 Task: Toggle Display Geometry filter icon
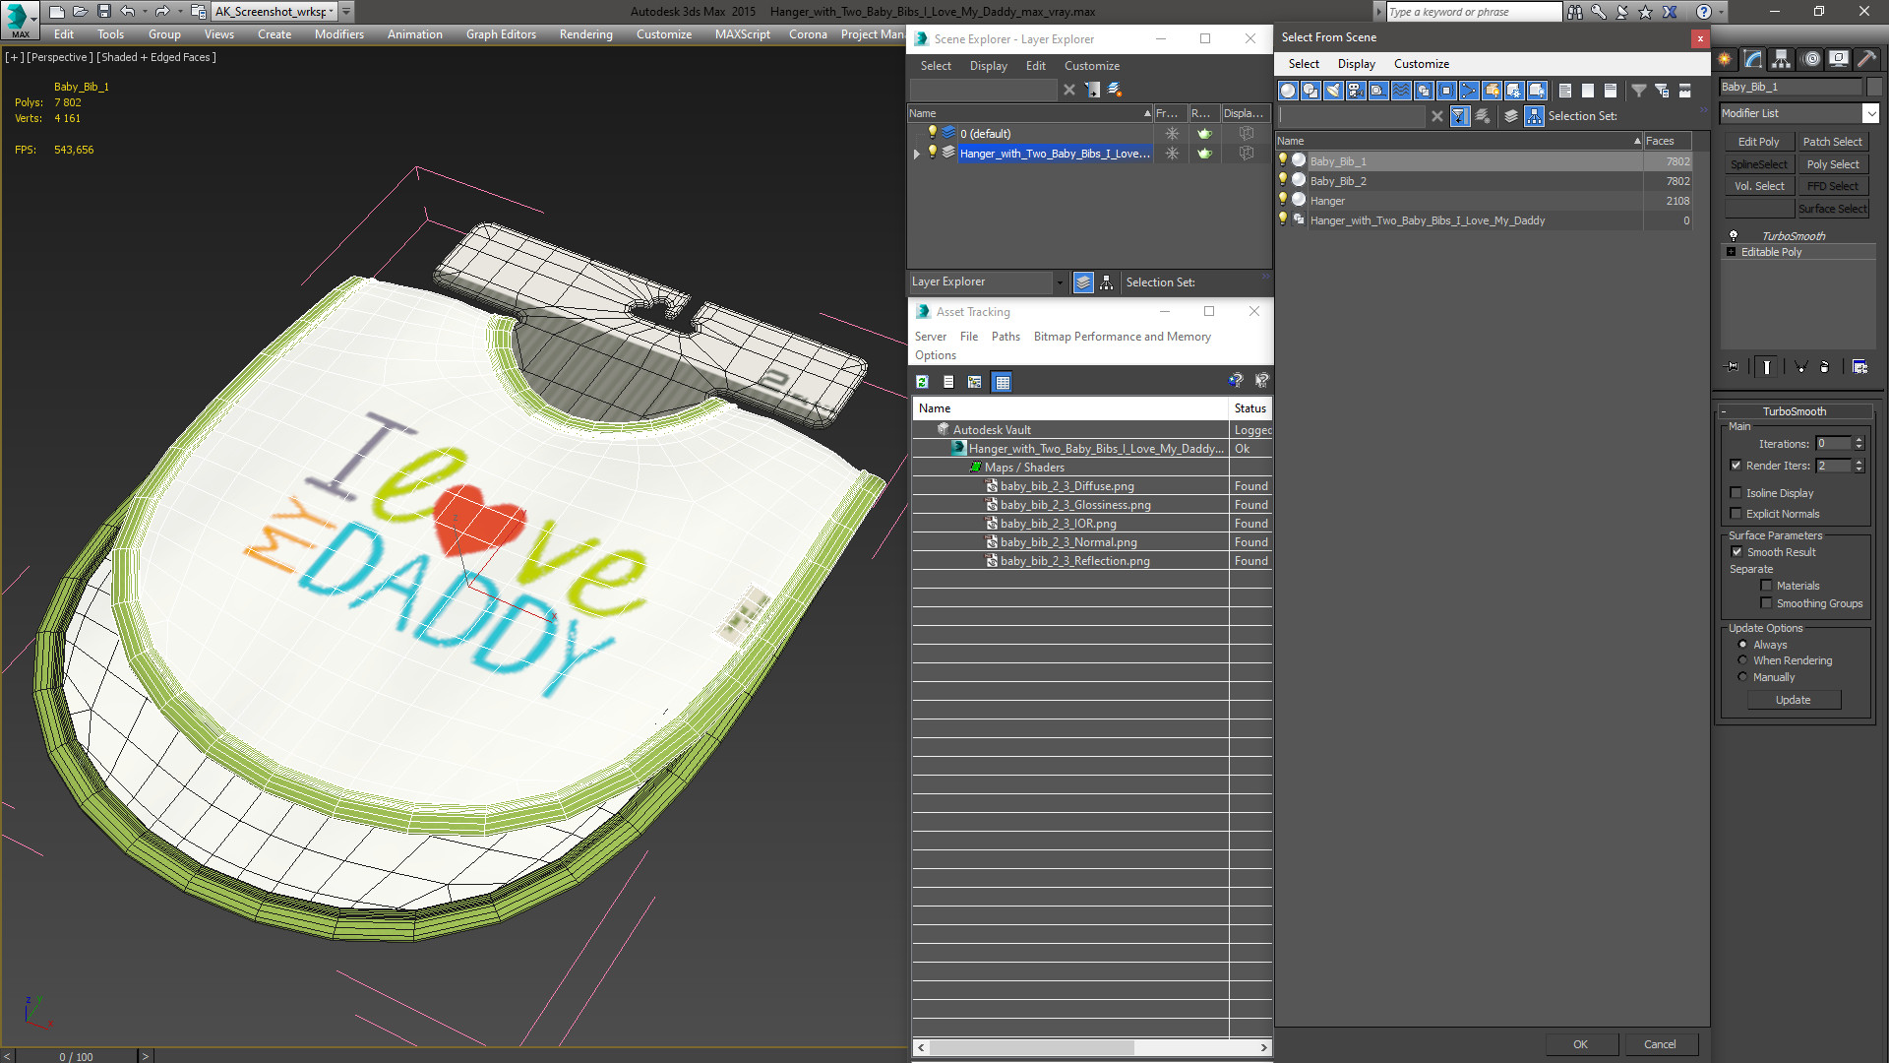[1288, 91]
